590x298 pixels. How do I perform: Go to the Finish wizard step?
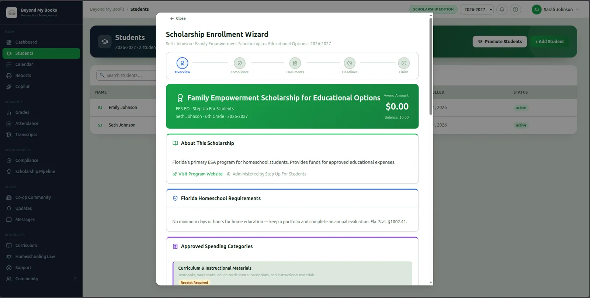[x=404, y=66]
